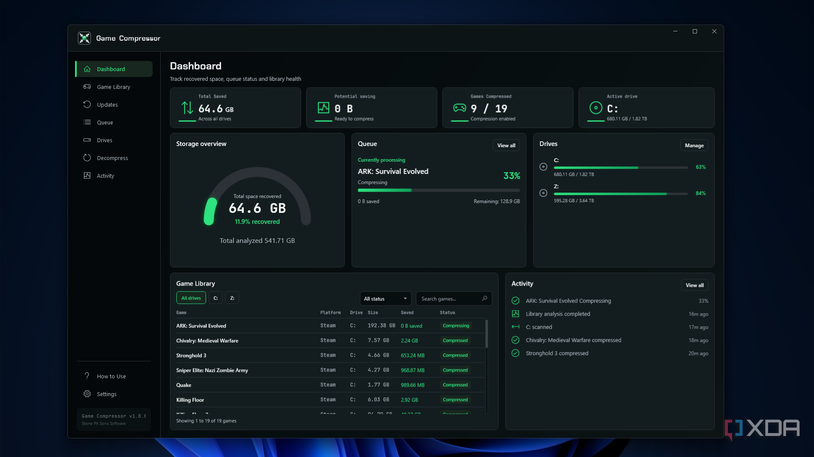
Task: Click the ARK compression progress bar
Action: coord(439,190)
